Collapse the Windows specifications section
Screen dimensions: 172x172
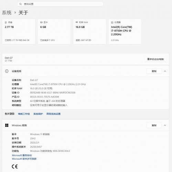(165, 125)
